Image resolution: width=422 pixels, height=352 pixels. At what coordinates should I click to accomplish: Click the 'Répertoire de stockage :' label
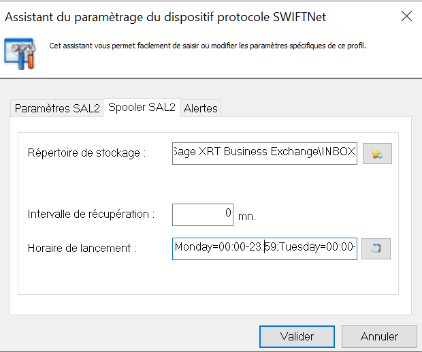86,153
